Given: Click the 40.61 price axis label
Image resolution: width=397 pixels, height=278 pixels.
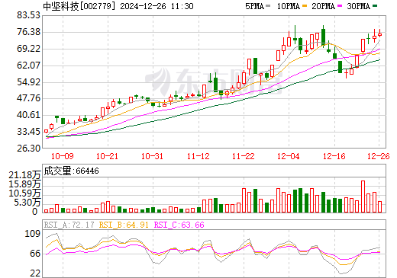Looking at the screenshot, I should (x=28, y=115).
